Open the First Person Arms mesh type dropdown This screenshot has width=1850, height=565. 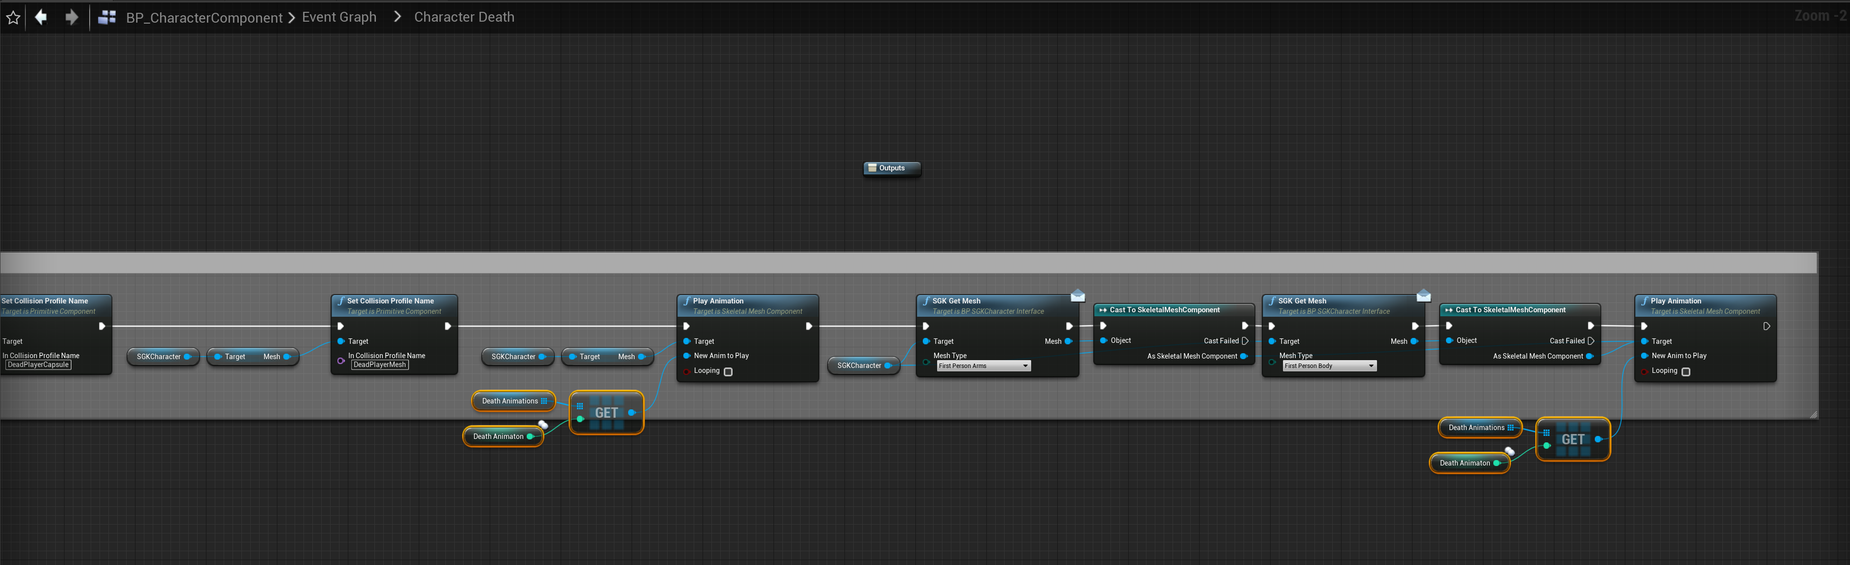(983, 366)
